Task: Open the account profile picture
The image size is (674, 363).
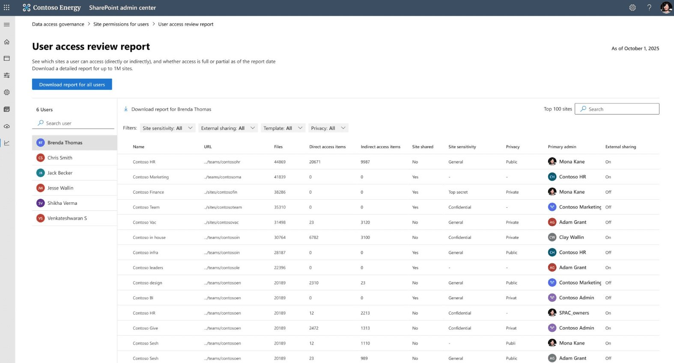Action: [666, 8]
